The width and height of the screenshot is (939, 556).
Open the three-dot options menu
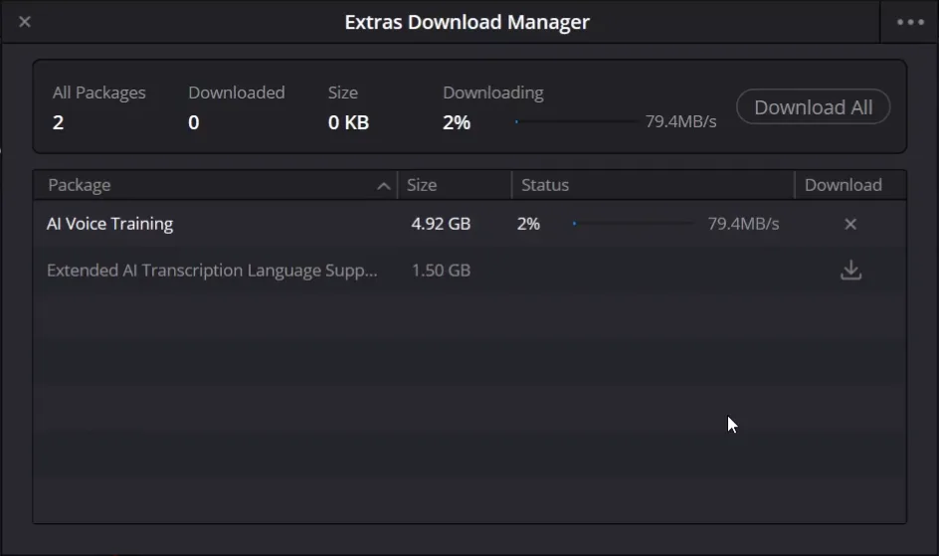[x=910, y=22]
